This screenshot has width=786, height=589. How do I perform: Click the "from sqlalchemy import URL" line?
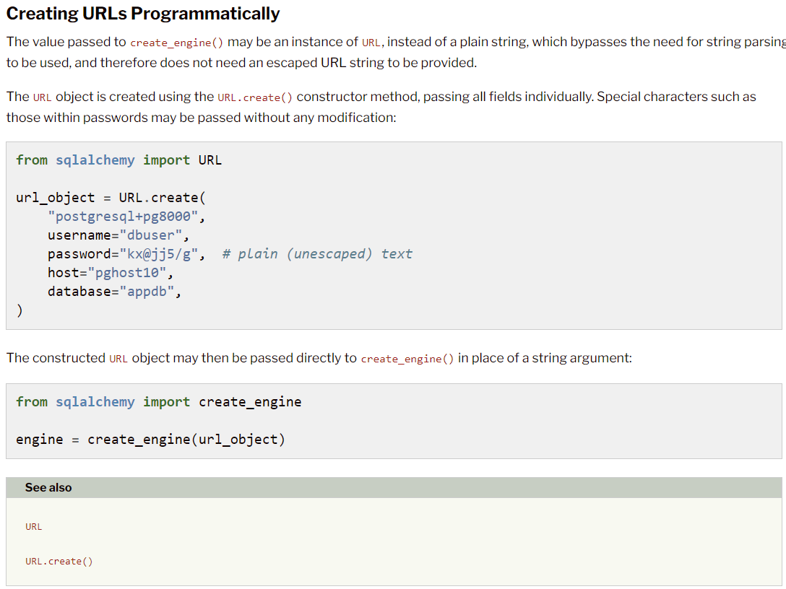[x=118, y=160]
